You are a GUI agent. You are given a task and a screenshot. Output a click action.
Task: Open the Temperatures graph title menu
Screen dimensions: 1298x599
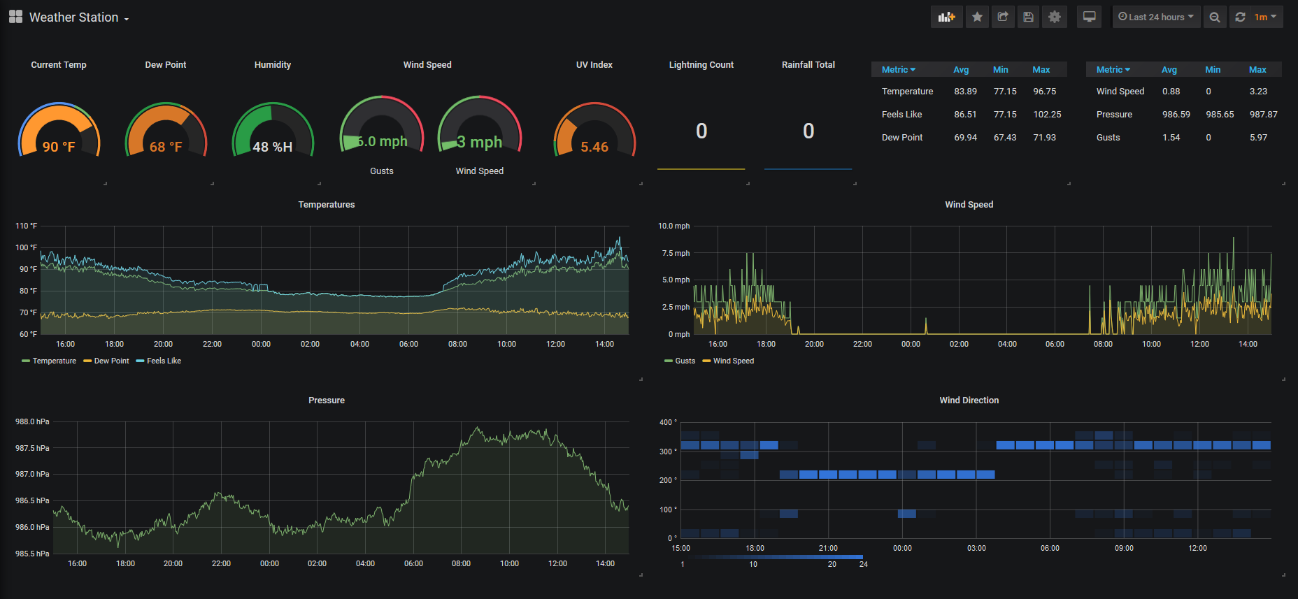click(x=327, y=205)
